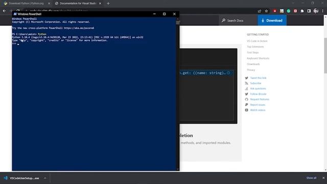Open Chrome's three-dot menu
Screen dimensions: 327x184
tap(322, 11)
